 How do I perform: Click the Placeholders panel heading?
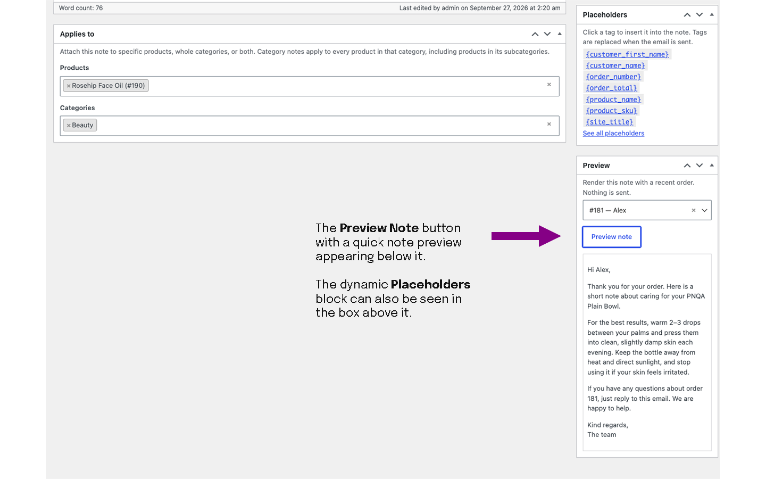click(605, 15)
